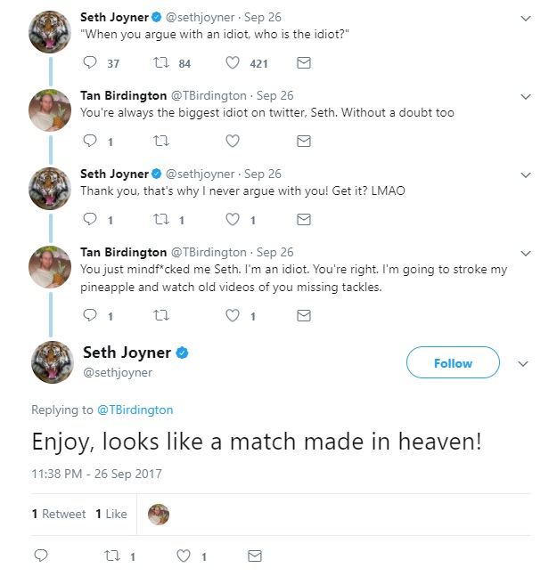Reply to the top idiot quote tweet
The height and width of the screenshot is (576, 557).
(89, 63)
